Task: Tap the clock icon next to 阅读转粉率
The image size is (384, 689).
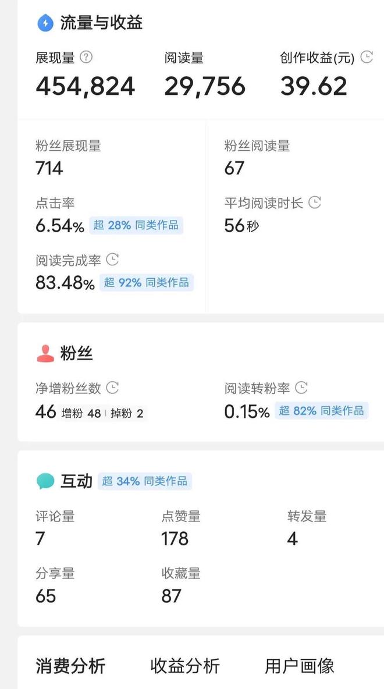Action: (x=301, y=388)
